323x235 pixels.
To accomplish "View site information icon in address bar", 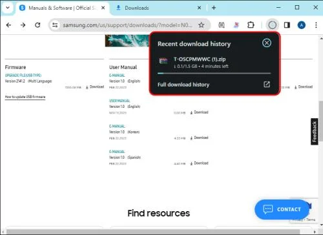I will pyautogui.click(x=55, y=25).
